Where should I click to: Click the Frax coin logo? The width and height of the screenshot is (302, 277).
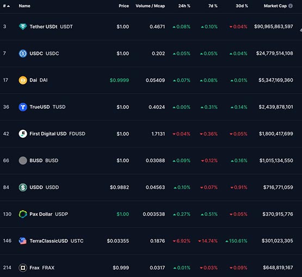click(23, 268)
